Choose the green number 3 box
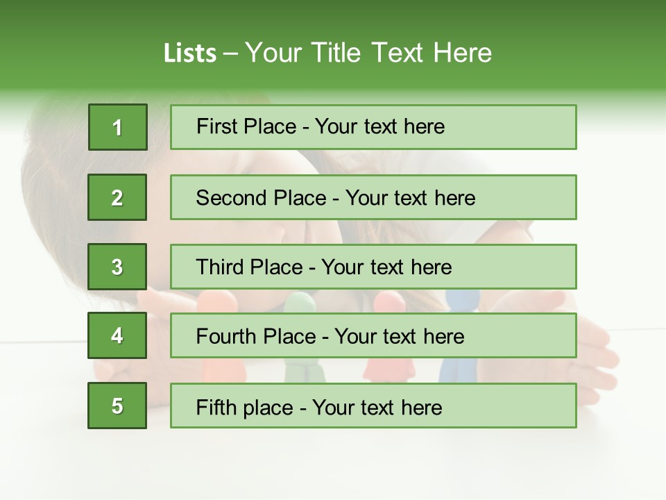This screenshot has width=666, height=500. point(117,267)
